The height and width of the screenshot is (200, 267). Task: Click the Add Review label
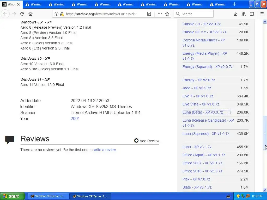point(149,141)
